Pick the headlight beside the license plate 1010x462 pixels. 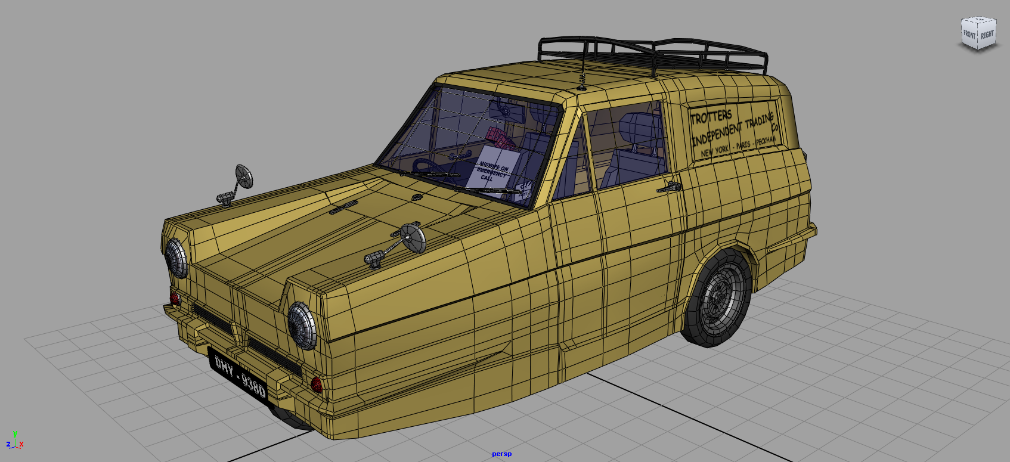click(x=302, y=325)
